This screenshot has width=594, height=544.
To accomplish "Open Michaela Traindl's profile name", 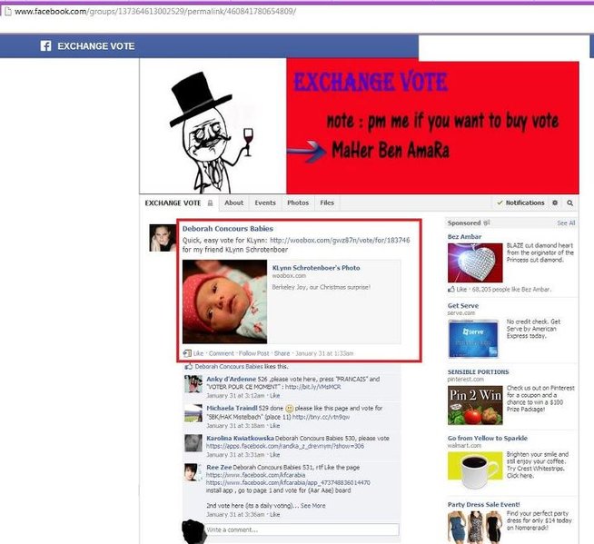I will [232, 408].
